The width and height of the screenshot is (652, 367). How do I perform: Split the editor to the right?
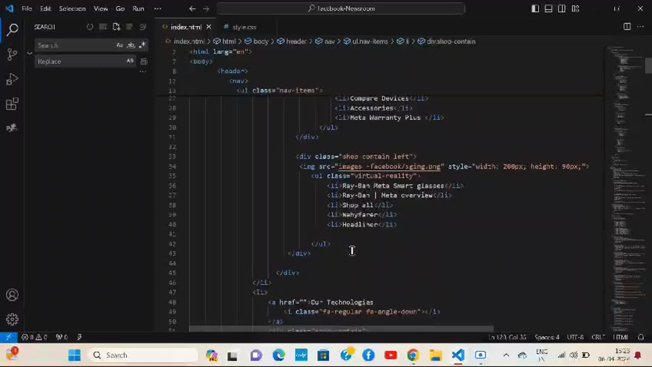click(627, 27)
